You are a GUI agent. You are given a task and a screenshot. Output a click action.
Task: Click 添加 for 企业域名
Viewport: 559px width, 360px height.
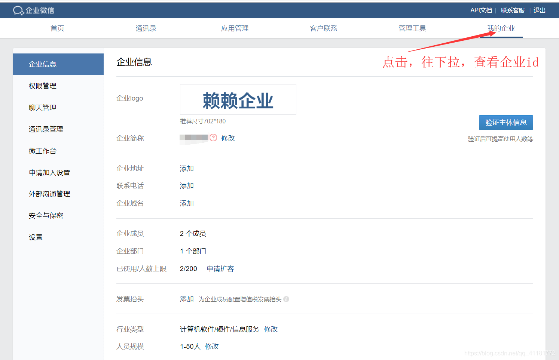tap(187, 203)
